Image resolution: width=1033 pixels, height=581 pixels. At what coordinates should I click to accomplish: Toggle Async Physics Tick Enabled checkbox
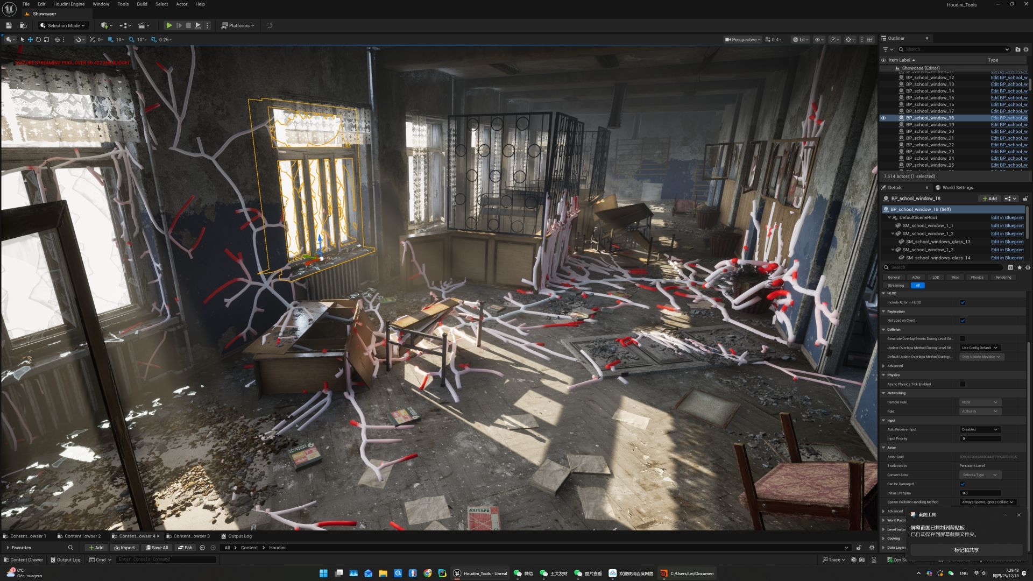(x=963, y=384)
